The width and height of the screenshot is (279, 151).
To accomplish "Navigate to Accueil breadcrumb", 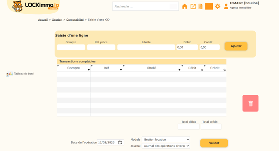I will coord(43,20).
